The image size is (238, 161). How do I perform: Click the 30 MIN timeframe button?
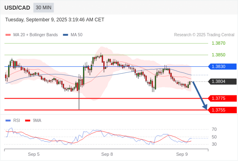coord(44,8)
